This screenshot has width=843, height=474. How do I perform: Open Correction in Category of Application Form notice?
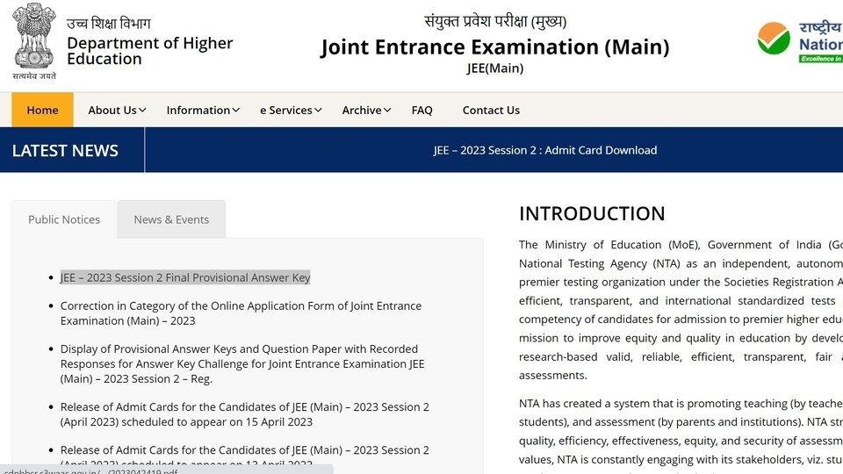pos(241,313)
